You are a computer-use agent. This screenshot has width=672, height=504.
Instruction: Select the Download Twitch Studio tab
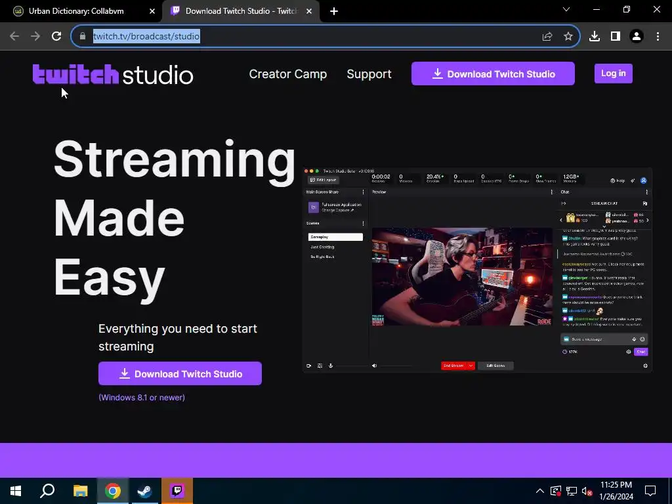[x=240, y=11]
